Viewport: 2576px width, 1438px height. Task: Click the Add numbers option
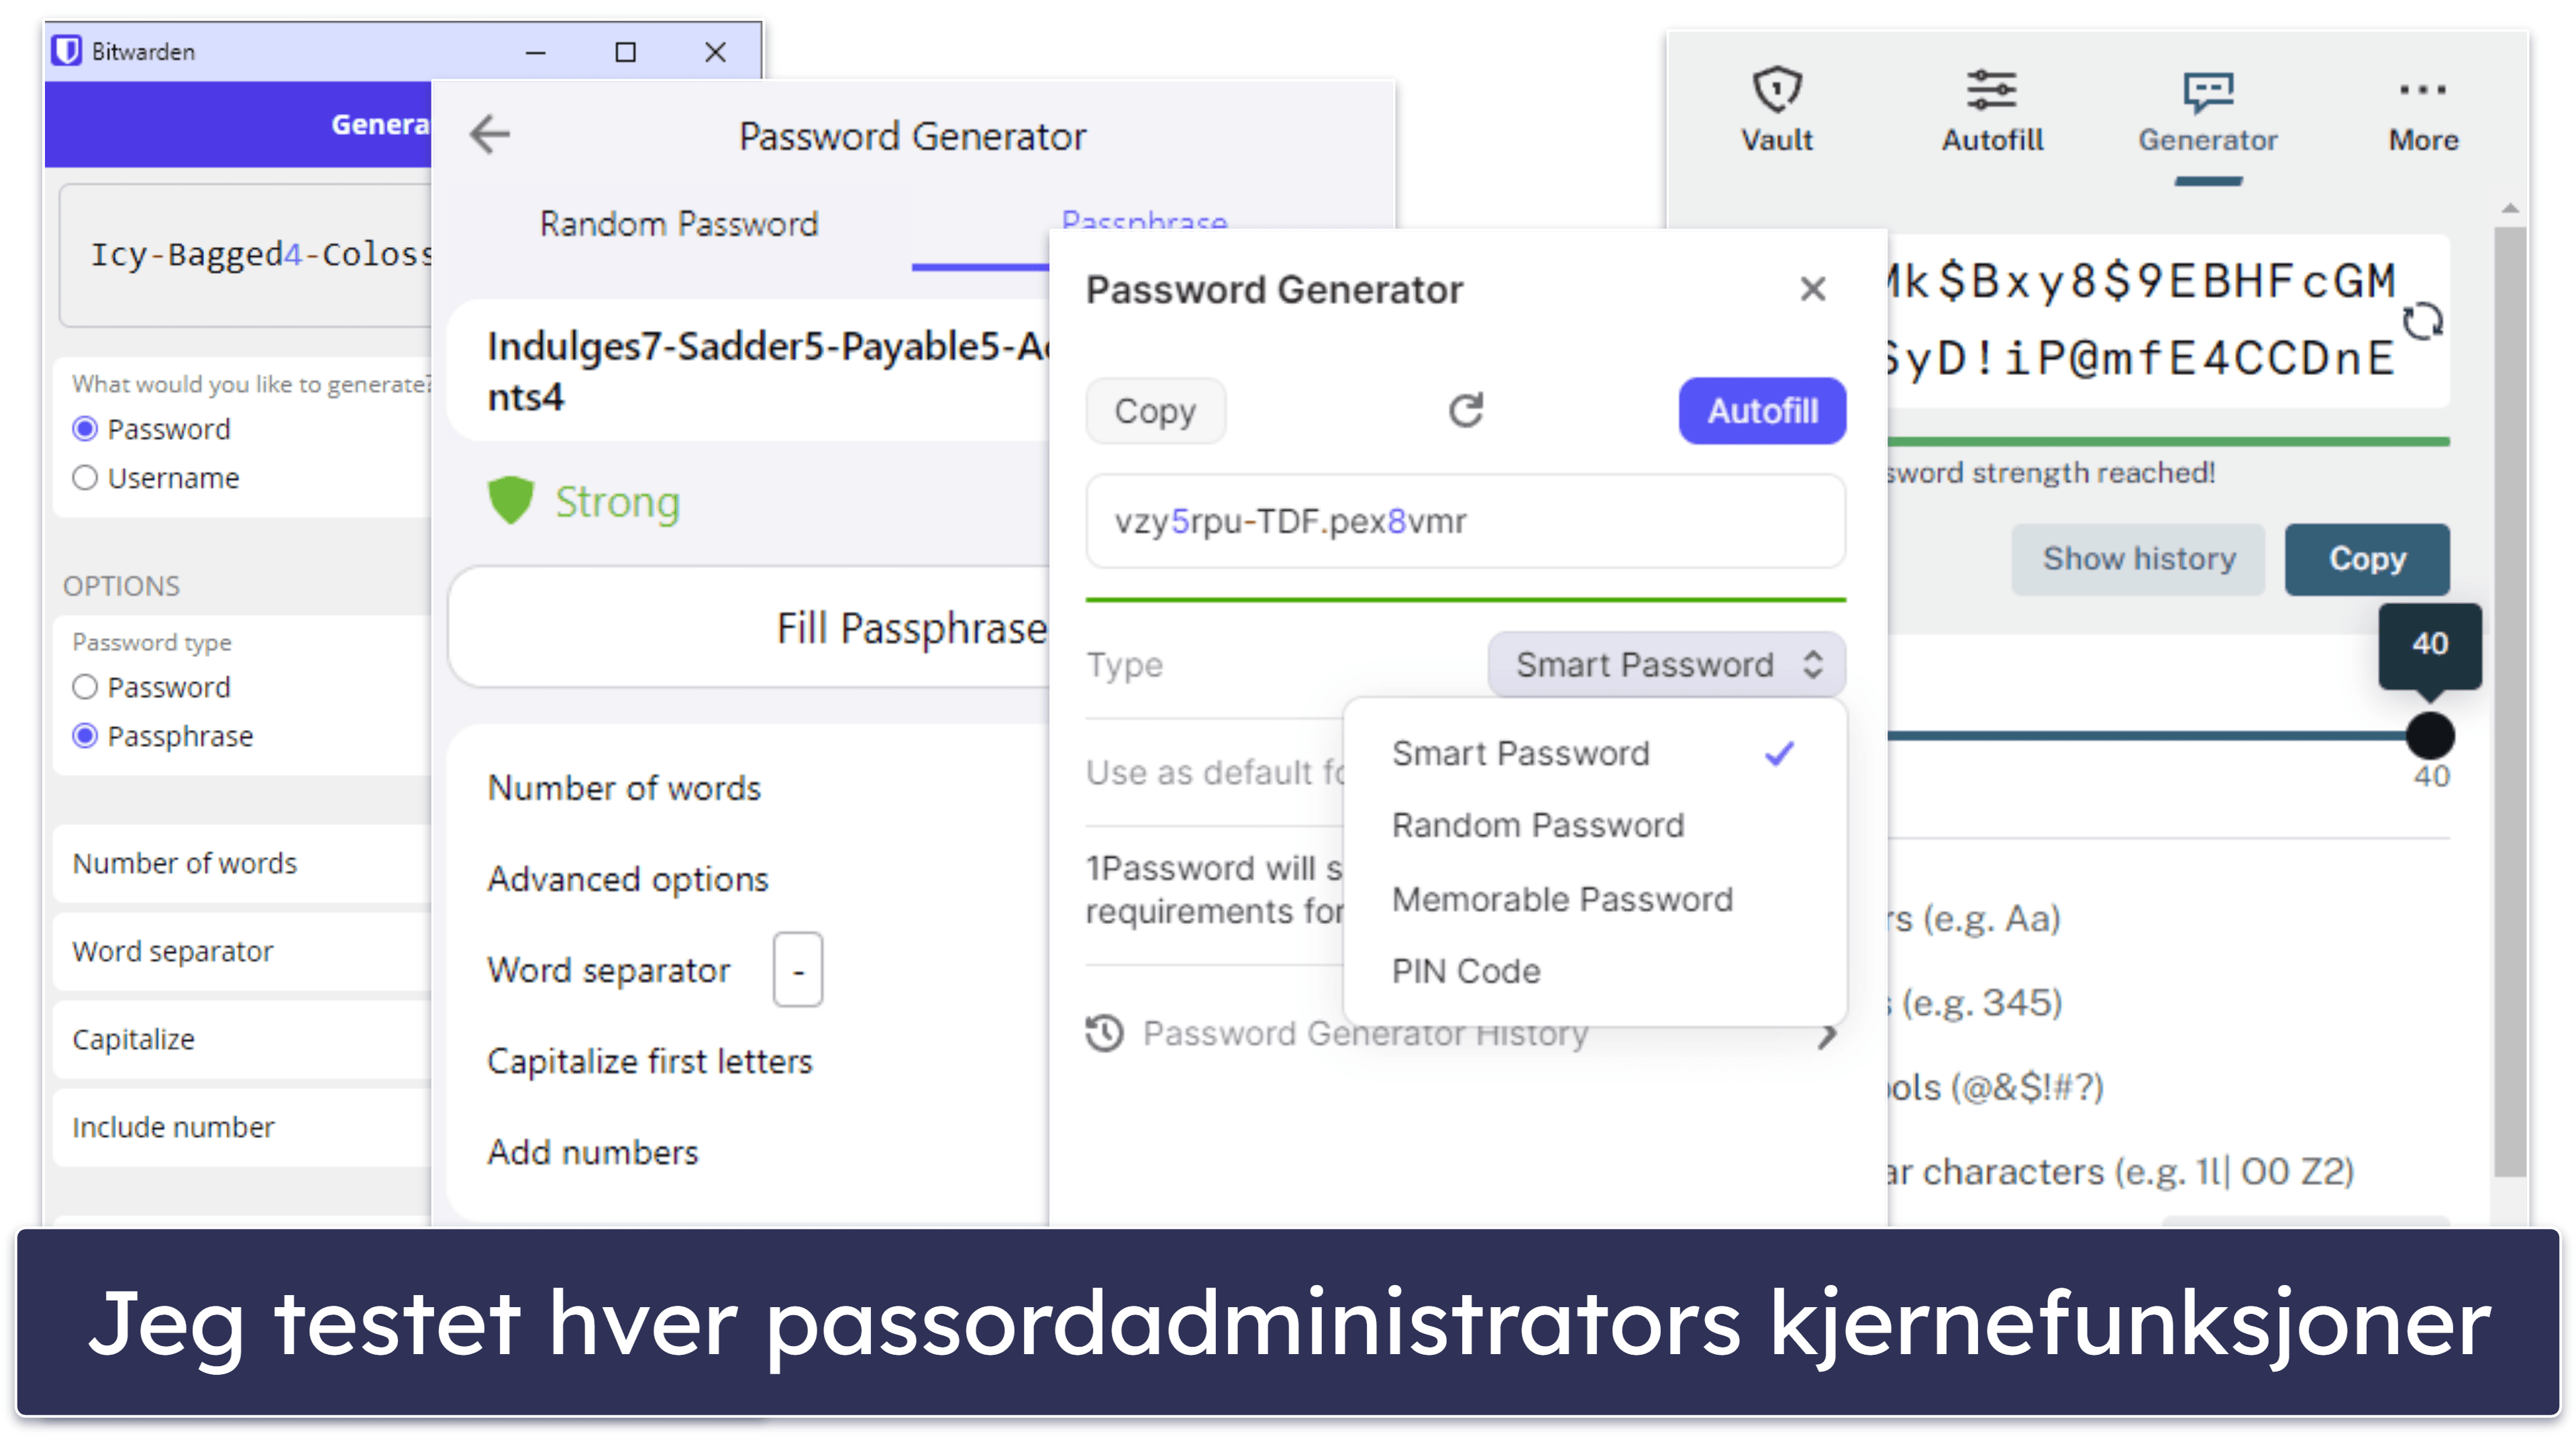592,1152
